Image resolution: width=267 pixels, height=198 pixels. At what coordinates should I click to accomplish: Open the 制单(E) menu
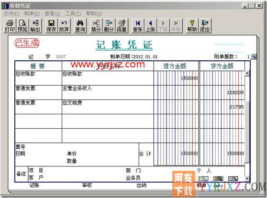32,13
